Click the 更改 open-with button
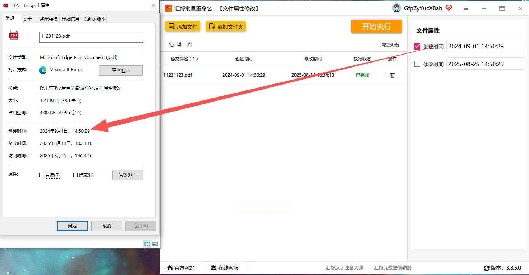 (x=121, y=70)
